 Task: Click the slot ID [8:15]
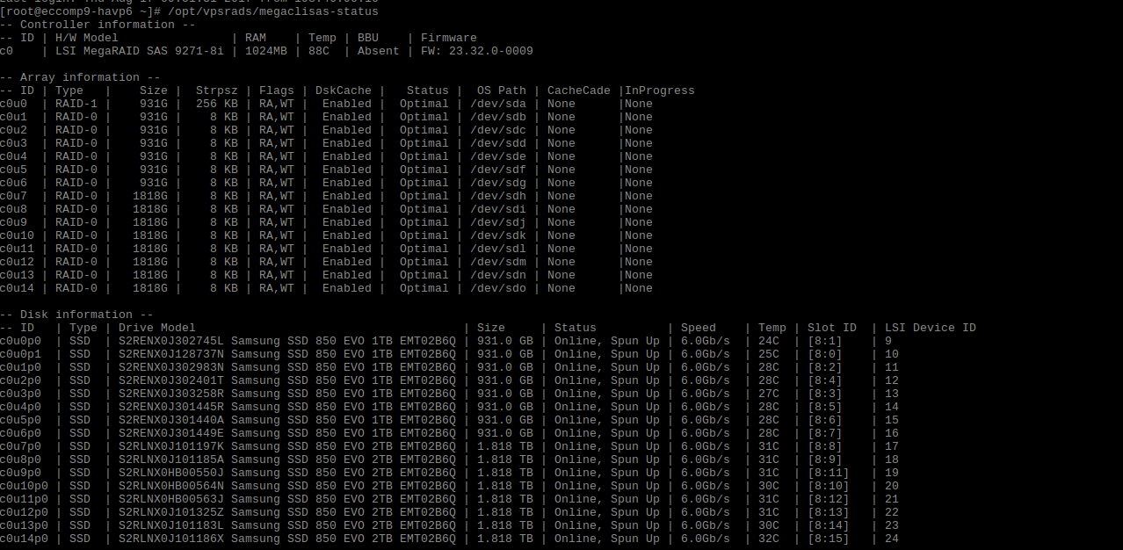pyautogui.click(x=828, y=539)
